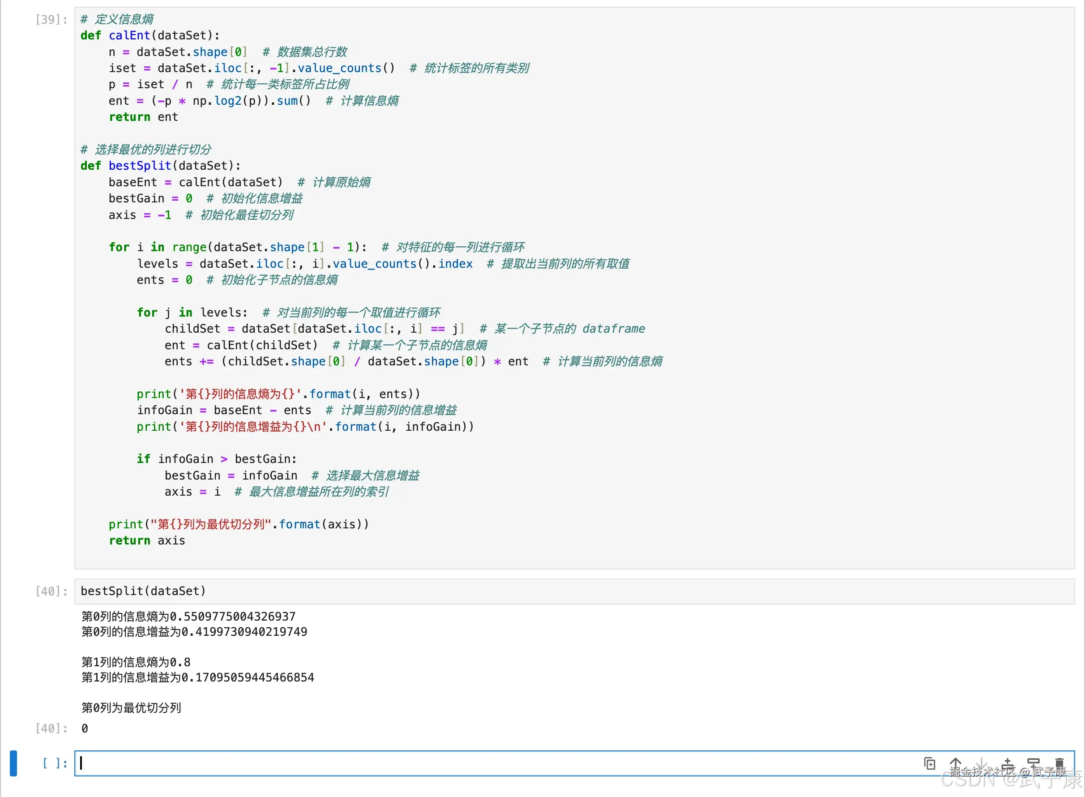Collapse active cell using blue bar
This screenshot has width=1085, height=797.
coord(13,763)
